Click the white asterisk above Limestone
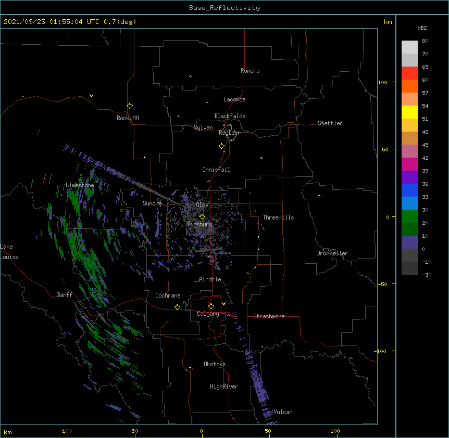This screenshot has height=438, width=449. coord(80,180)
